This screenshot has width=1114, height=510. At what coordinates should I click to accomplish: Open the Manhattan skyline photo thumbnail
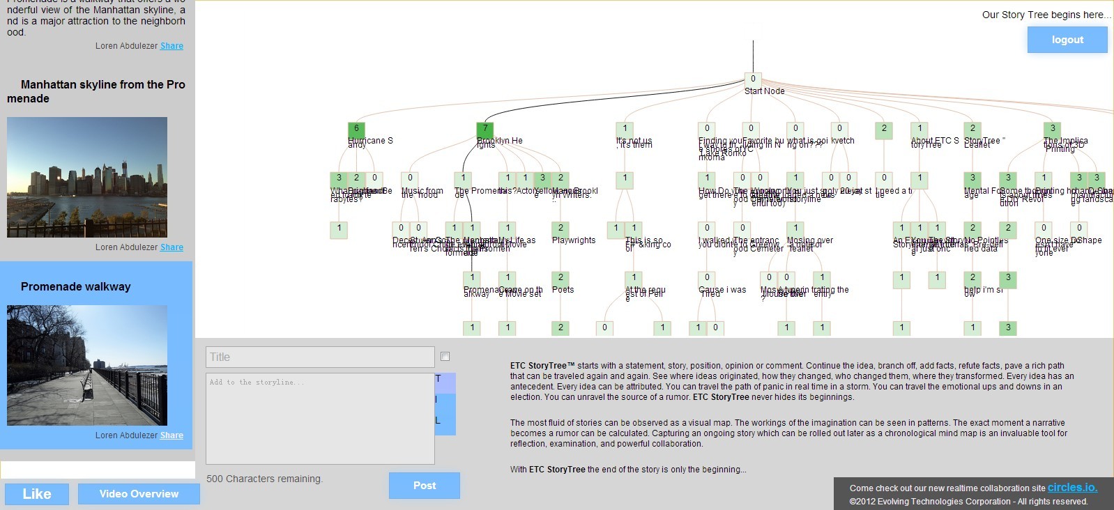point(87,177)
